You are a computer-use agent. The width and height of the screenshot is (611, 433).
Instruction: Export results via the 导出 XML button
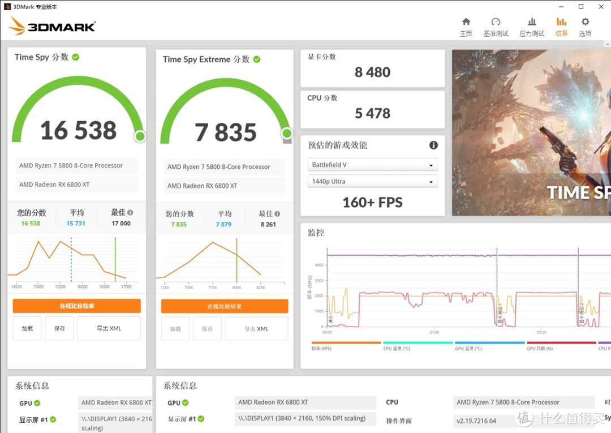pos(109,328)
